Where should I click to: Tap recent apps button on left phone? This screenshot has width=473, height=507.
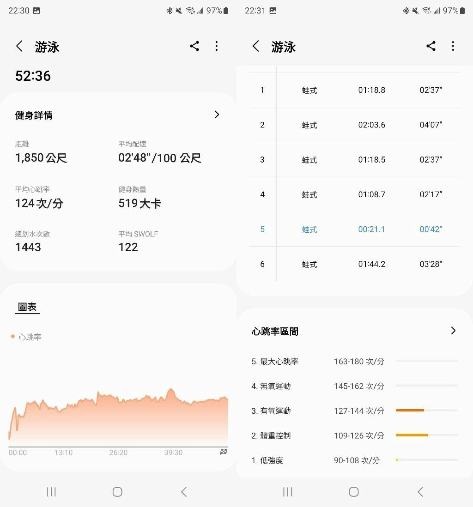pos(51,492)
